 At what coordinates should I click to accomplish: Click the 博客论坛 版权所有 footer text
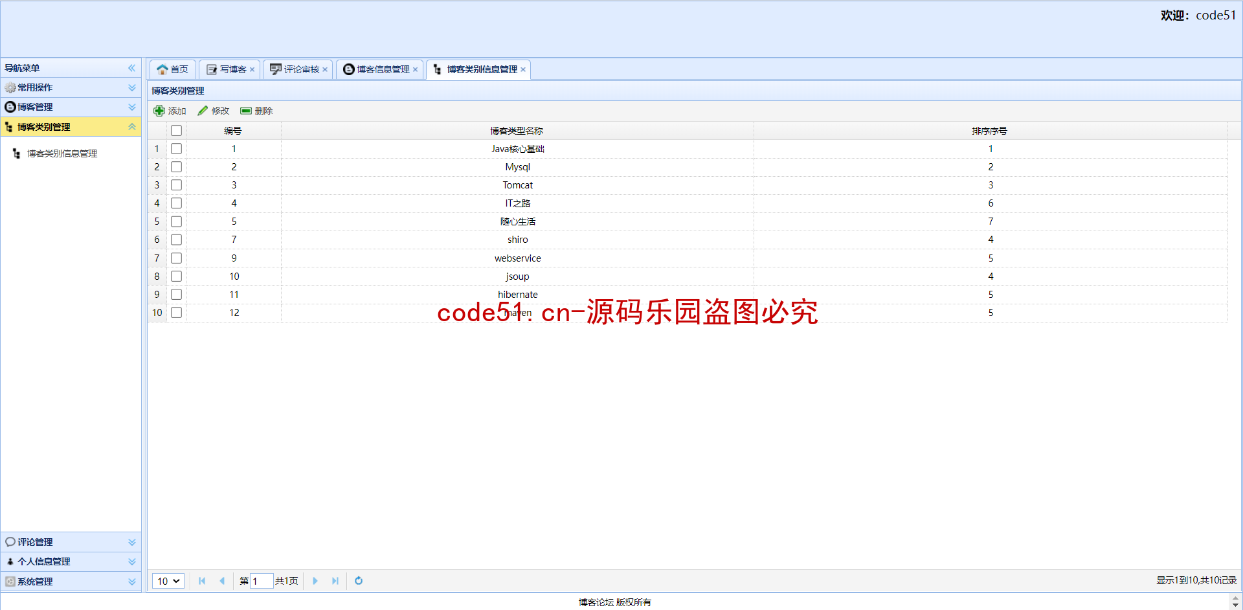coord(615,602)
